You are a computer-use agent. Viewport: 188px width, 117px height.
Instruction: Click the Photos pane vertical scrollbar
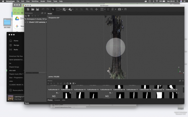[x=183, y=90]
